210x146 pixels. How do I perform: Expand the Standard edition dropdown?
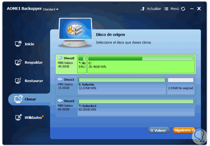[x=51, y=9]
